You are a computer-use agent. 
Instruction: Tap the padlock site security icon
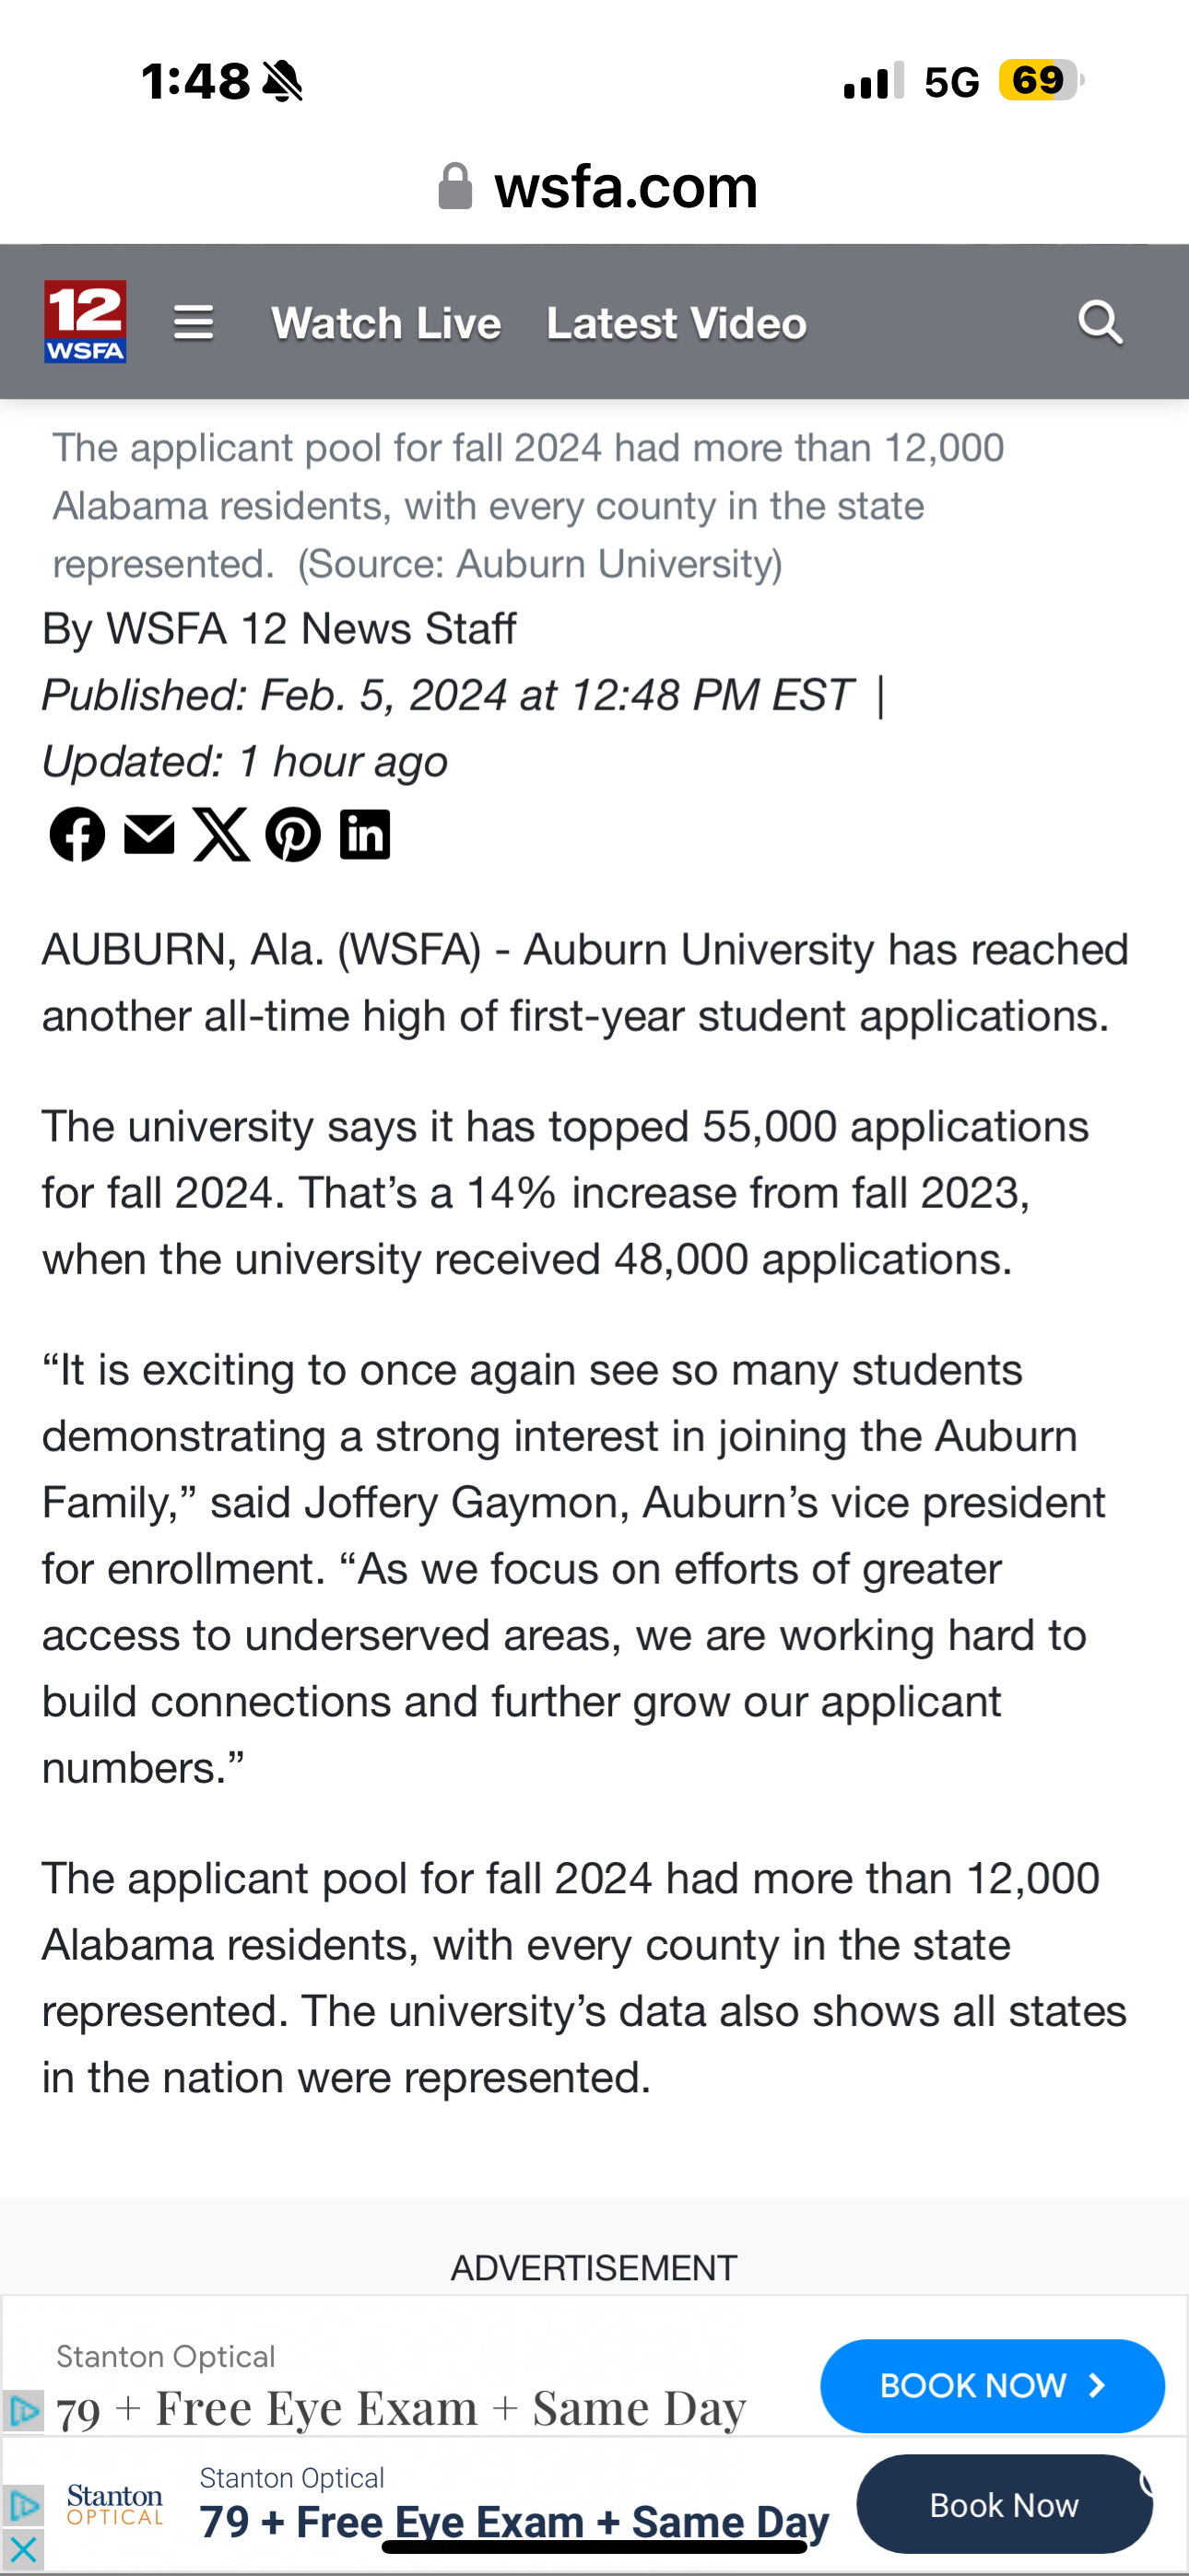coord(455,187)
